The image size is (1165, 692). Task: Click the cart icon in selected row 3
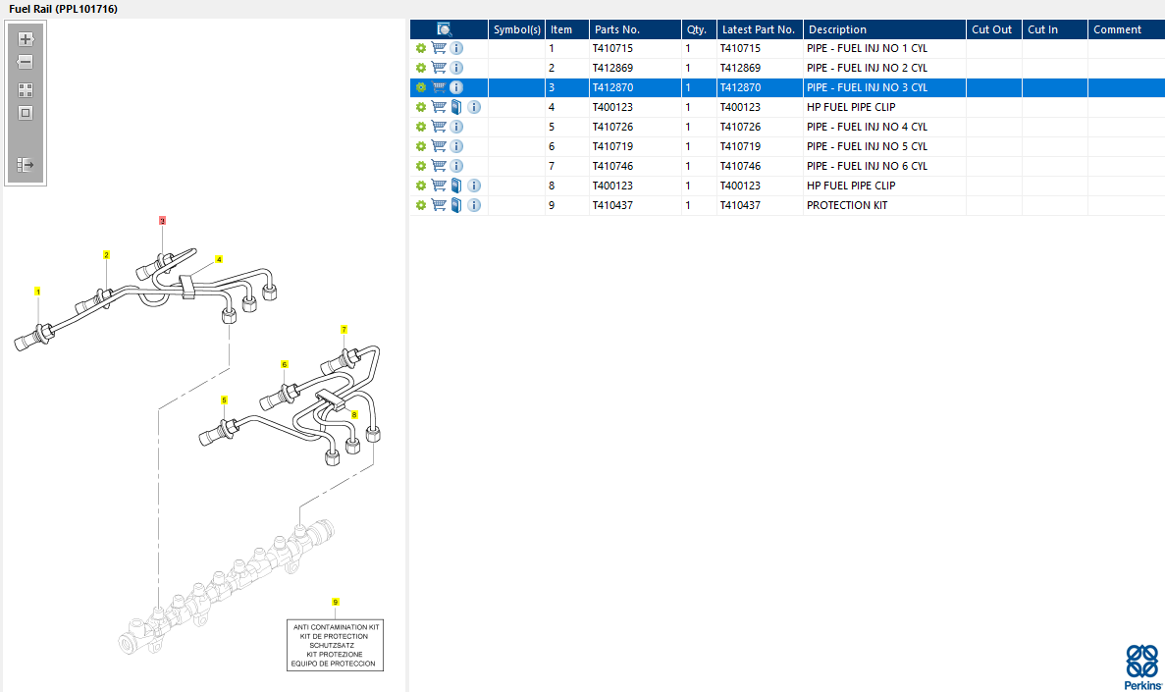[439, 87]
